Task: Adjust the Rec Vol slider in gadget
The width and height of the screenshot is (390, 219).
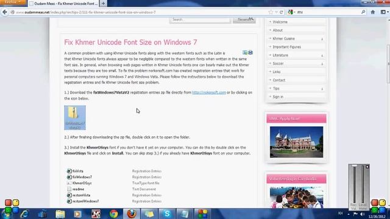Action: [354, 185]
